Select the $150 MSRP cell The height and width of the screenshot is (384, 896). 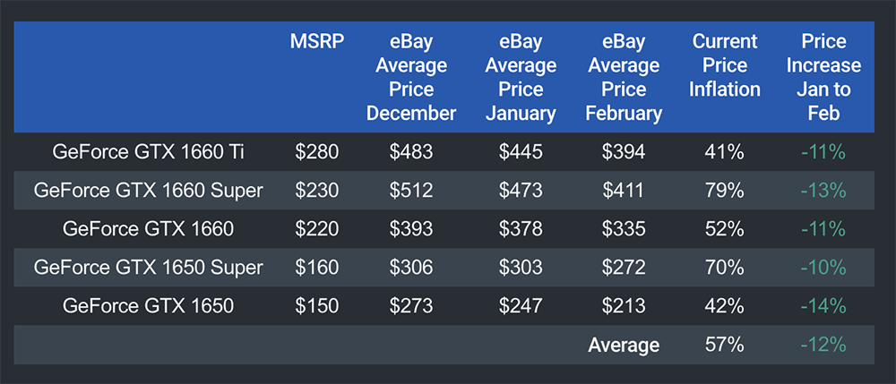point(317,306)
